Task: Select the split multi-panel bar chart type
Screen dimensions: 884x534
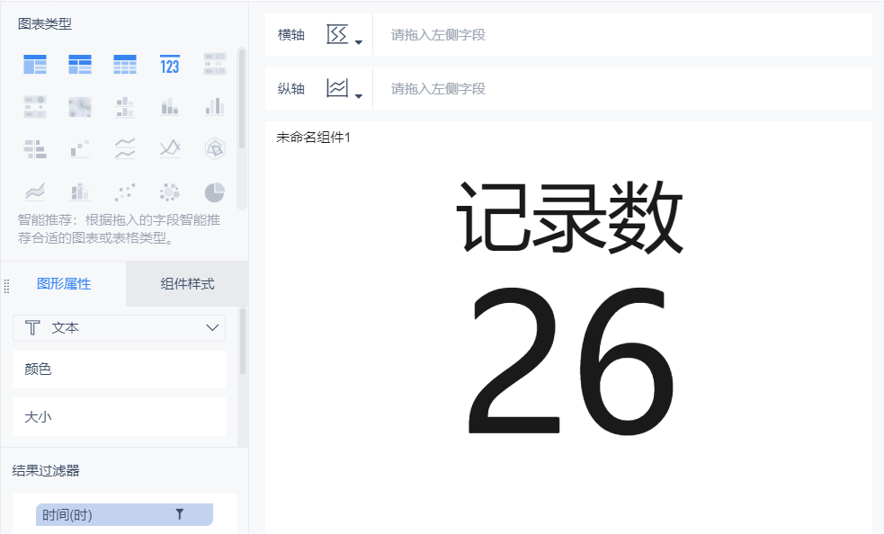Action: pos(125,107)
